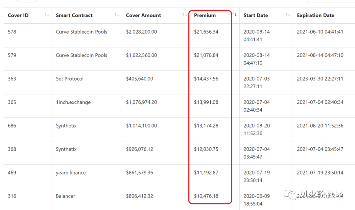Select 'Synthetix' in row 686

(x=66, y=126)
